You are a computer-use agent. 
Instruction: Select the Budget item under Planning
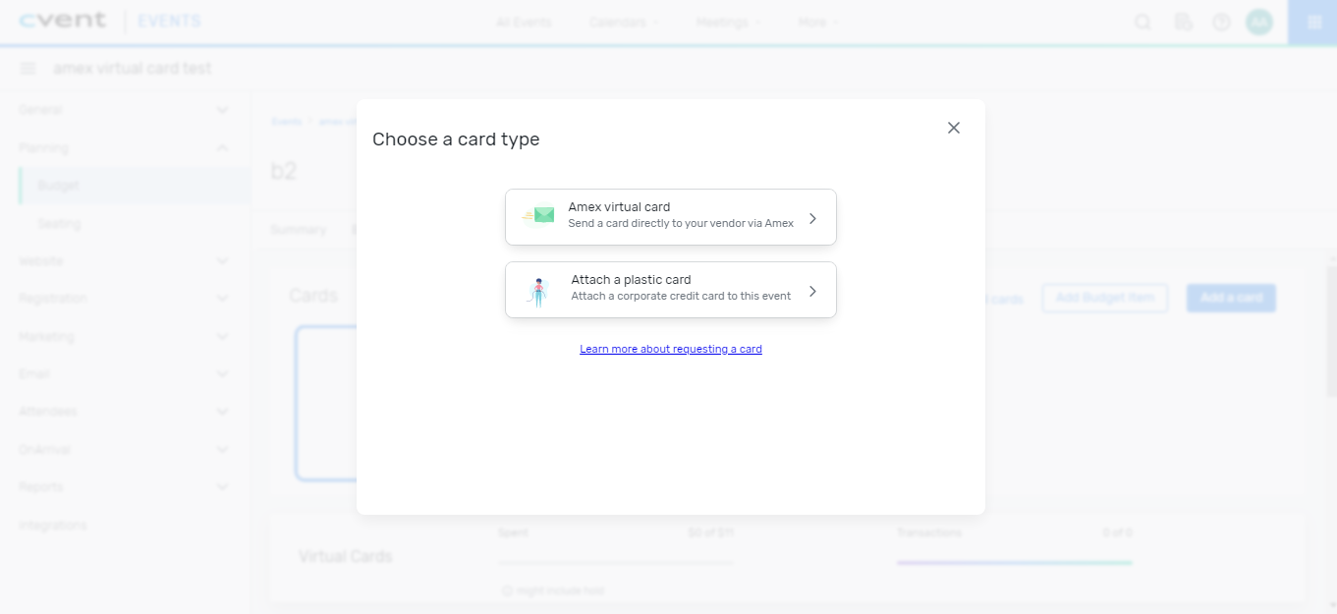[59, 185]
